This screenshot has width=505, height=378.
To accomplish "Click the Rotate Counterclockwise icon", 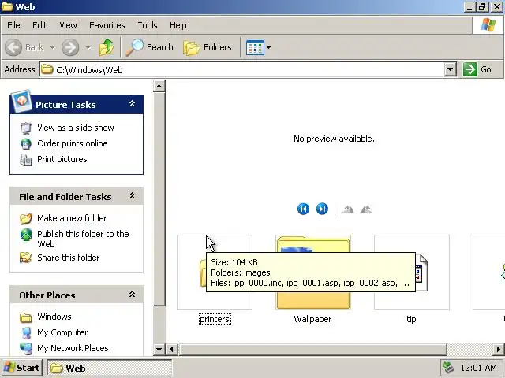I will point(366,209).
